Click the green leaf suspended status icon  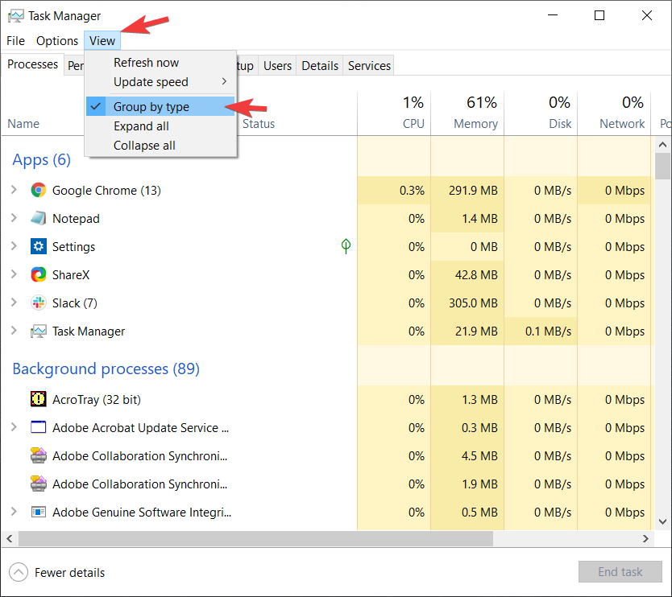346,245
